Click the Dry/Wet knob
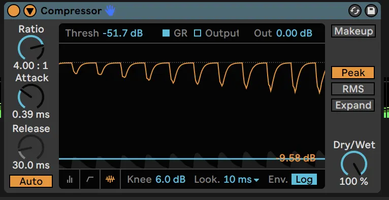The width and height of the screenshot is (389, 200). click(354, 163)
